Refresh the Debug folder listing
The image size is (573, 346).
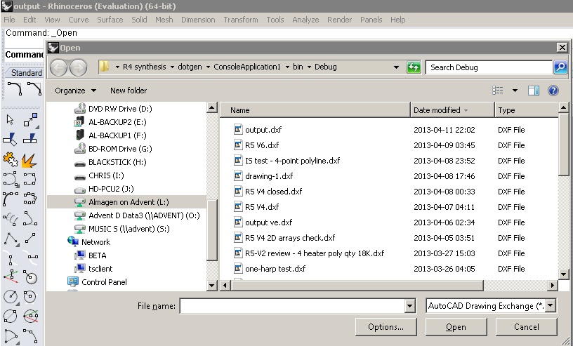[x=414, y=67]
